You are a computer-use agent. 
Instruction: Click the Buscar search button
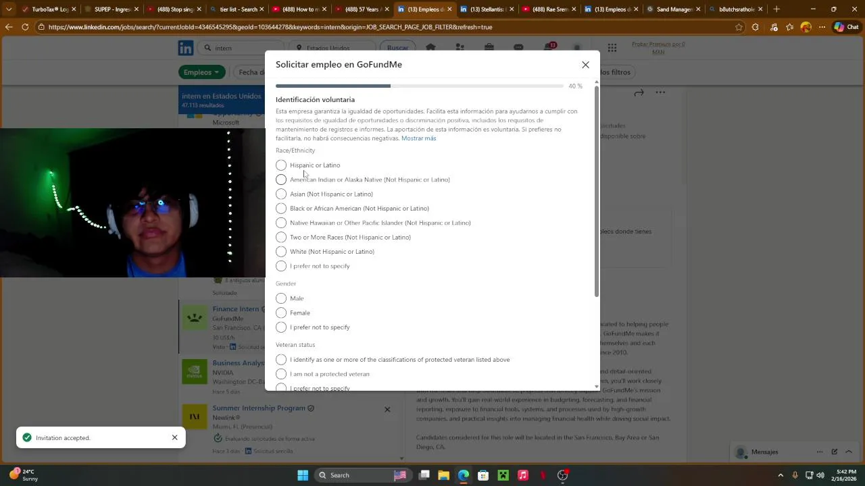click(x=397, y=48)
